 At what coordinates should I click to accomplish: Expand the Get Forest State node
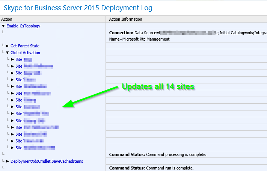tap(7, 46)
